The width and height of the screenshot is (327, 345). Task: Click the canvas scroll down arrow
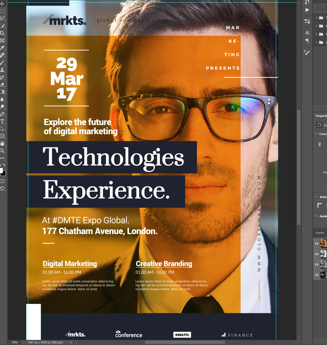tap(299, 337)
